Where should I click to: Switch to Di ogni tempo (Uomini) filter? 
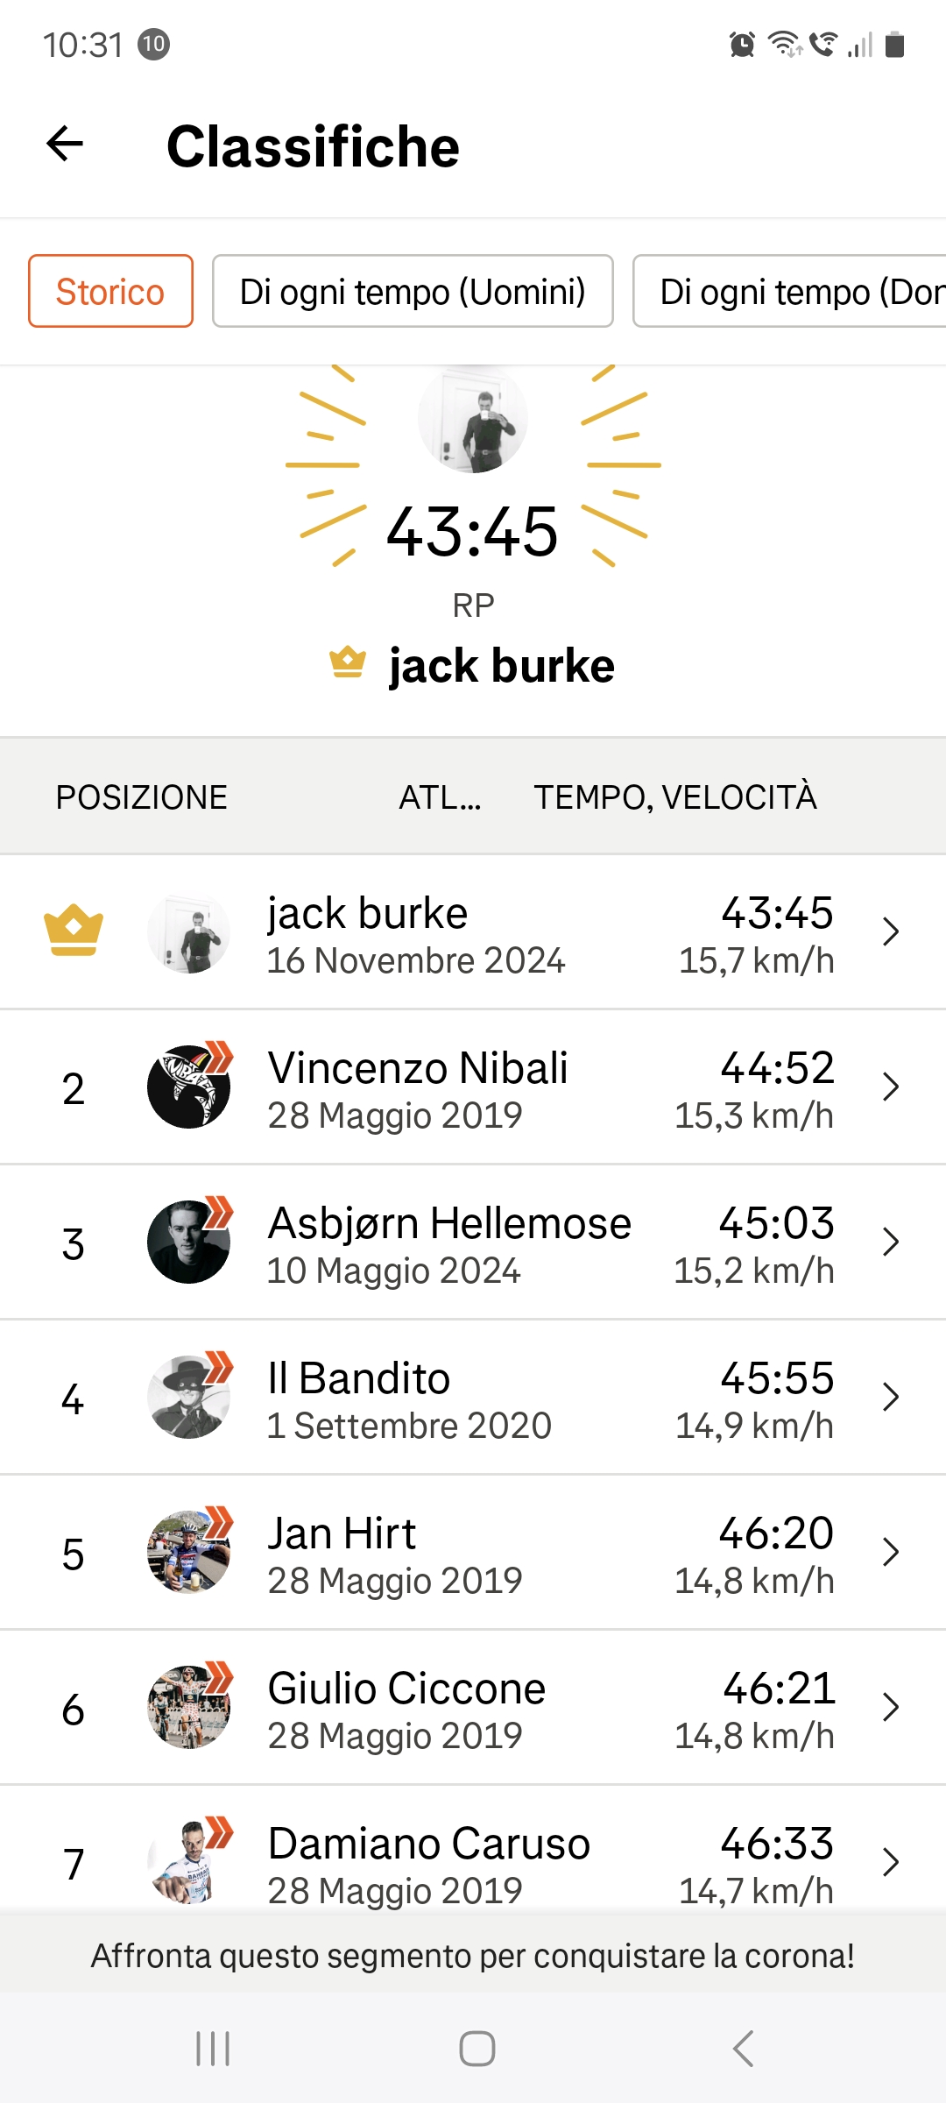coord(413,291)
